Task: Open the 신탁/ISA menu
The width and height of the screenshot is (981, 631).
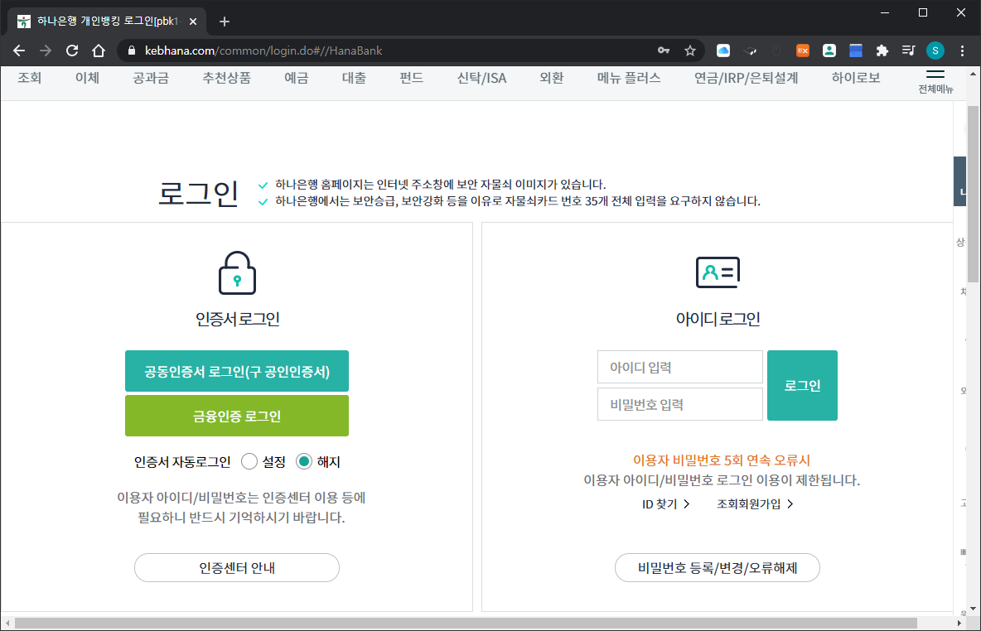Action: pyautogui.click(x=481, y=78)
